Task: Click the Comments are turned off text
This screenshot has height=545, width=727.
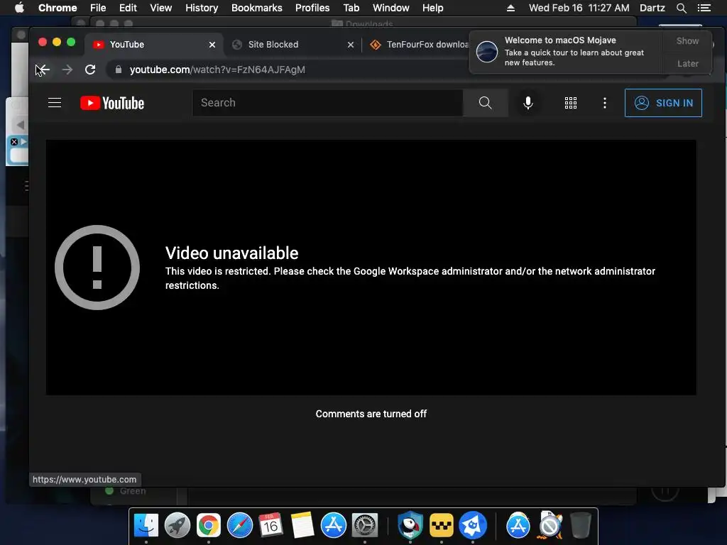Action: (x=371, y=414)
